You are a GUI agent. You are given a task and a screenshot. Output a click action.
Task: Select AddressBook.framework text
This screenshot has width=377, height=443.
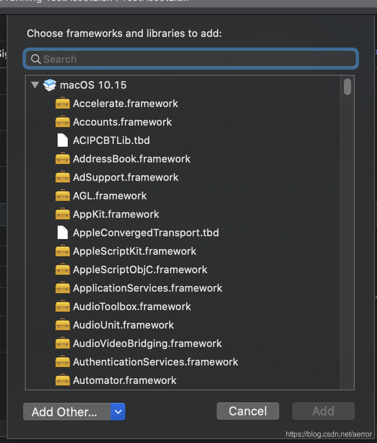pyautogui.click(x=131, y=159)
